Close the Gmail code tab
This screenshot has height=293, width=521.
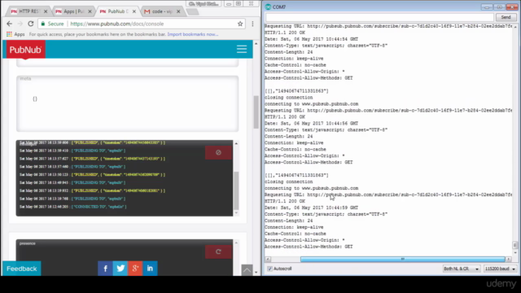(x=178, y=11)
